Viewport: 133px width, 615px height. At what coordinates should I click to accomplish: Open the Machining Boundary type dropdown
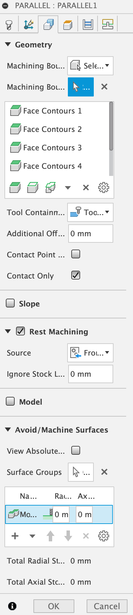point(90,66)
